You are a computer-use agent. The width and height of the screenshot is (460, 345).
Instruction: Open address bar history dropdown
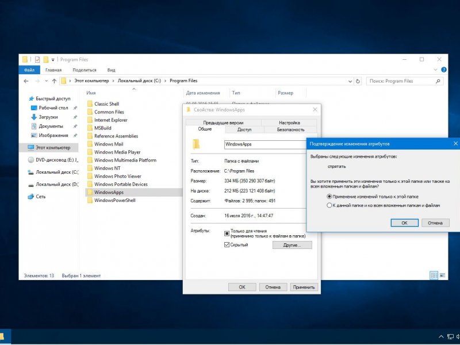click(x=350, y=81)
